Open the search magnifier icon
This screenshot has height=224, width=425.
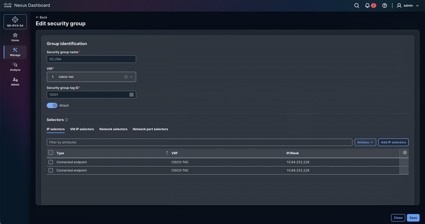point(357,6)
